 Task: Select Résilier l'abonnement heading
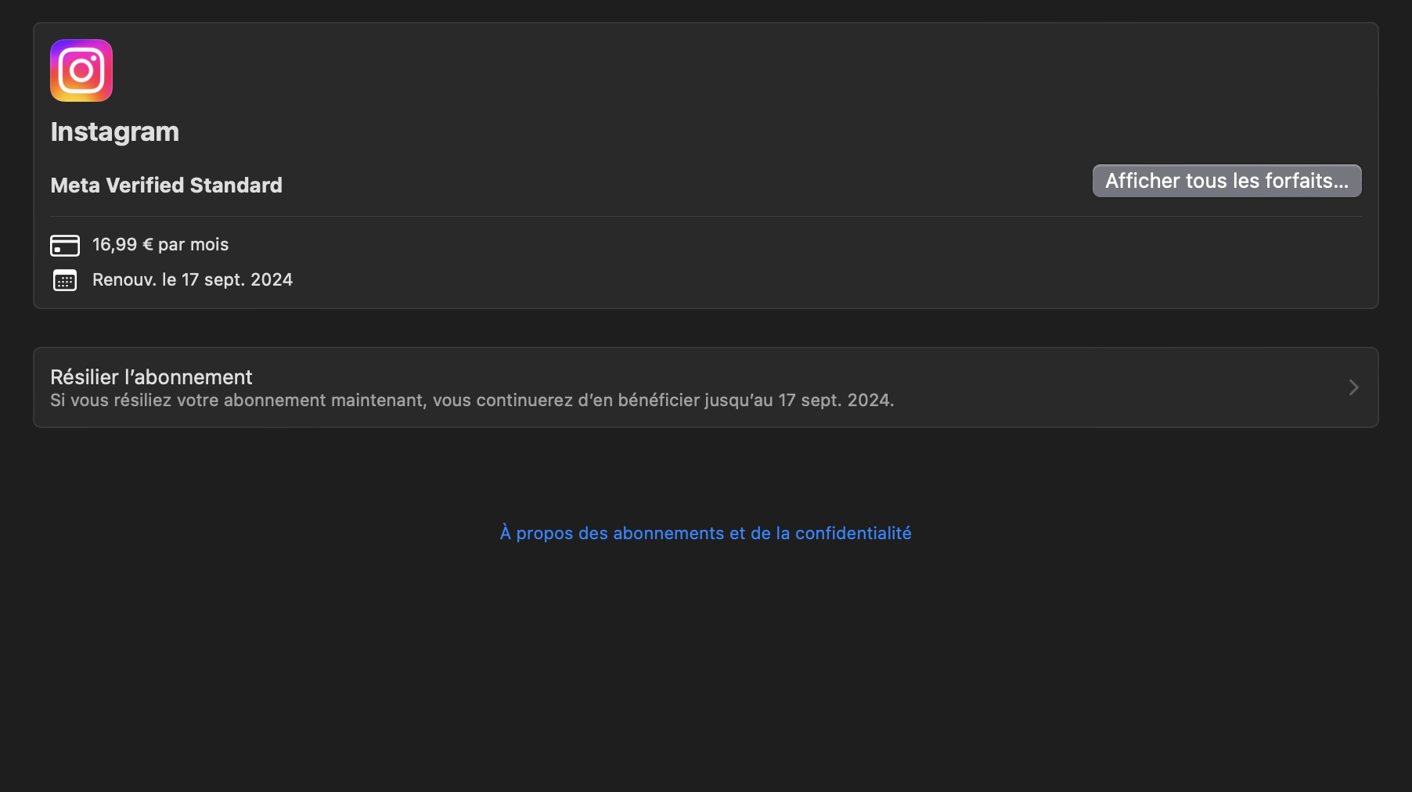(151, 377)
